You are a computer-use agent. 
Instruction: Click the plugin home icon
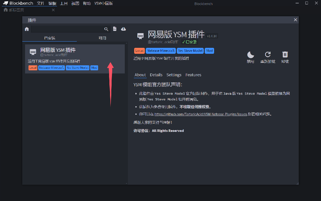click(27, 29)
